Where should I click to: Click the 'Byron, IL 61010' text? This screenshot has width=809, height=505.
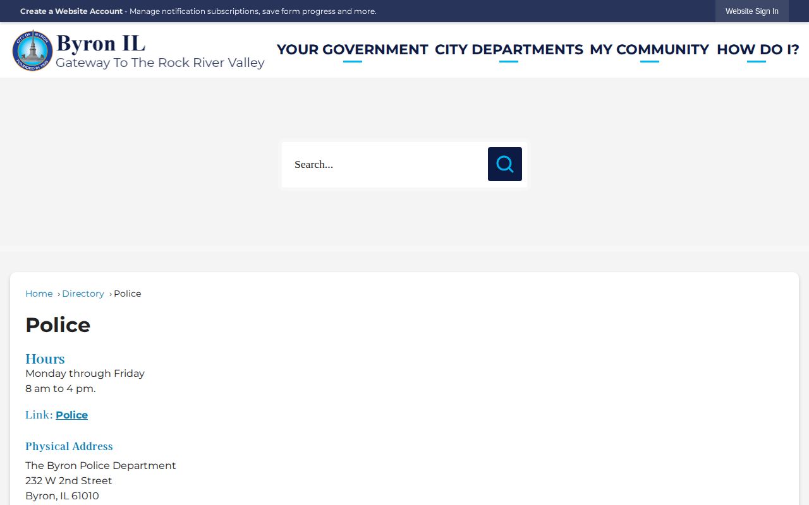coord(62,496)
